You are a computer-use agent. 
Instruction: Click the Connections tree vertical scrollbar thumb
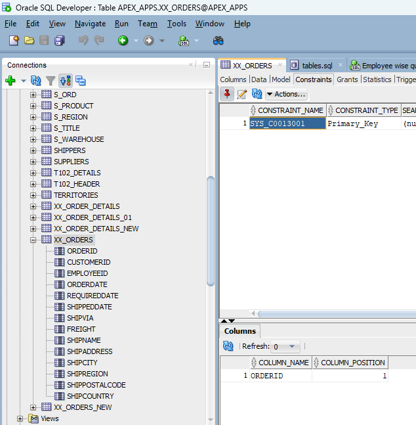coord(211,231)
